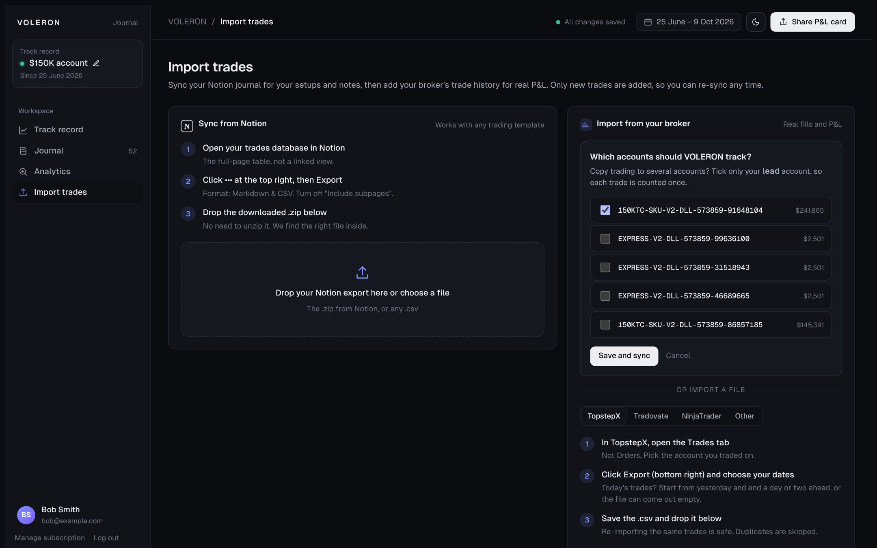
Task: Open Journal in the sidebar
Action: pyautogui.click(x=78, y=151)
